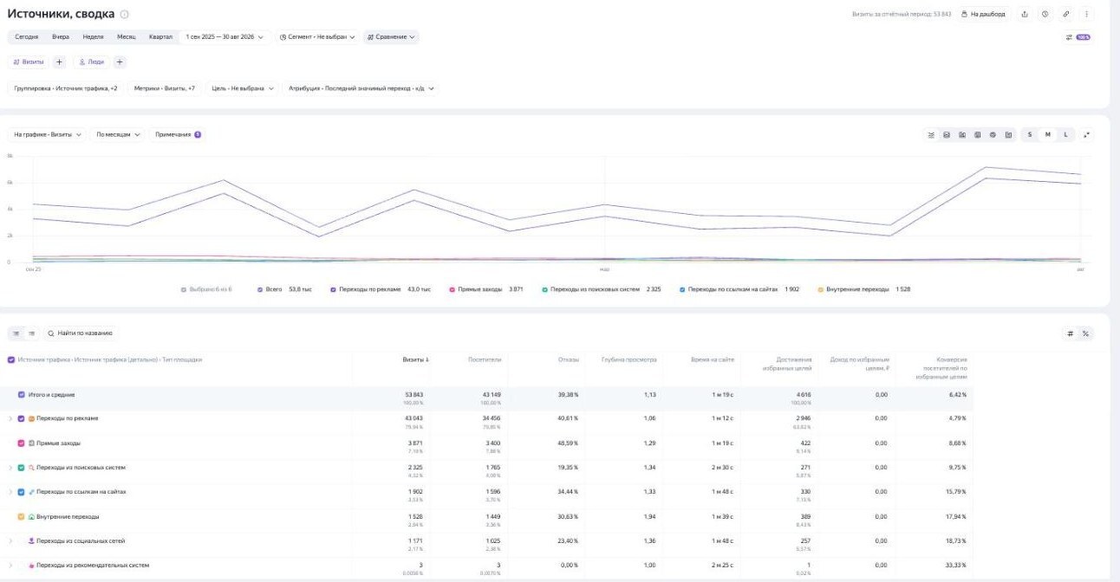Screen dimensions: 1120x582
Task: Open the date range dropdown "1 сен 2025 — 30 авг 2026"
Action: click(225, 37)
